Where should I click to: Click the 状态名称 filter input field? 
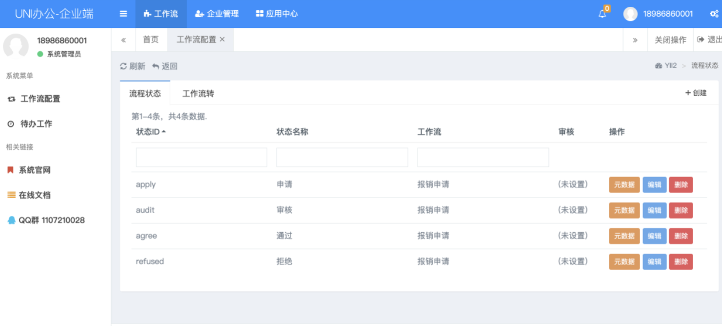342,158
